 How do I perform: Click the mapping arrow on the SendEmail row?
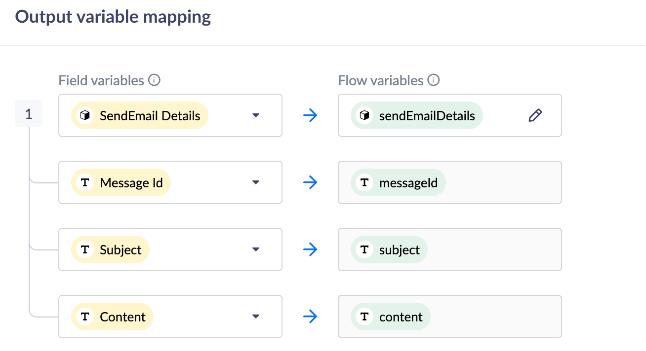pyautogui.click(x=310, y=115)
